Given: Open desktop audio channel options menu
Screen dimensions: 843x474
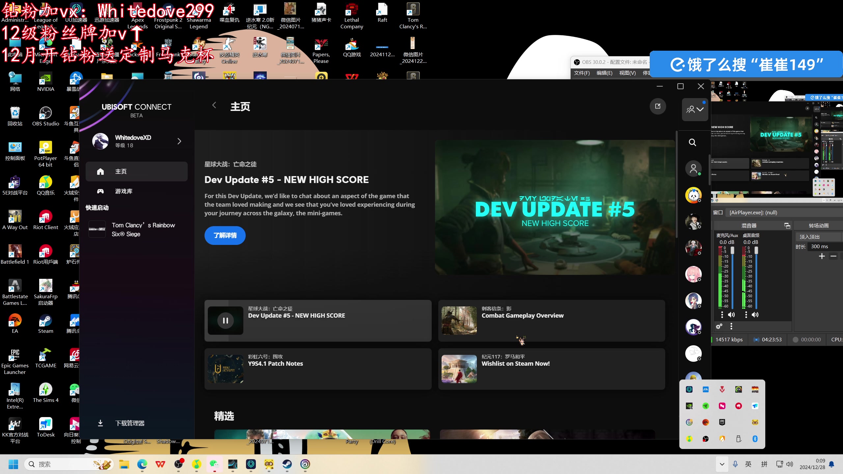Looking at the screenshot, I should coord(746,315).
